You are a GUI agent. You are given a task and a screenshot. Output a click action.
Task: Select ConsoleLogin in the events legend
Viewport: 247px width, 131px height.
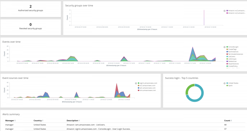click(233, 47)
